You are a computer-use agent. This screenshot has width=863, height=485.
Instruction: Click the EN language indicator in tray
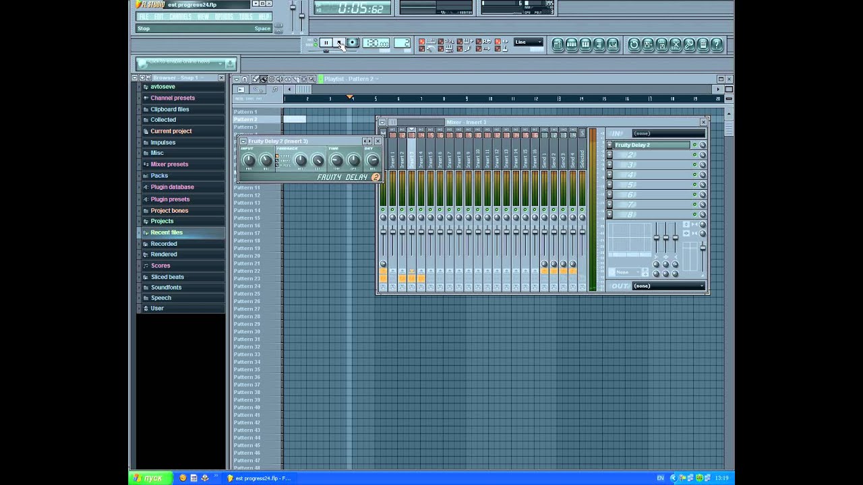click(x=660, y=478)
